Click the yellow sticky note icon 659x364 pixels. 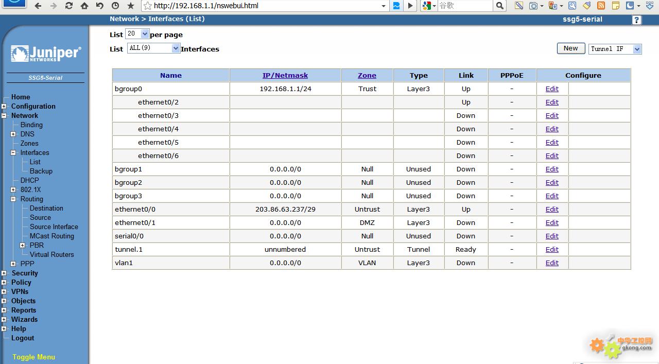[615, 6]
